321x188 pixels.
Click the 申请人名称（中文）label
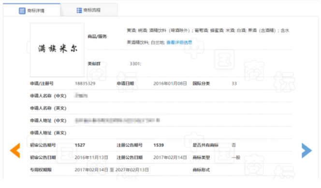pos(48,96)
